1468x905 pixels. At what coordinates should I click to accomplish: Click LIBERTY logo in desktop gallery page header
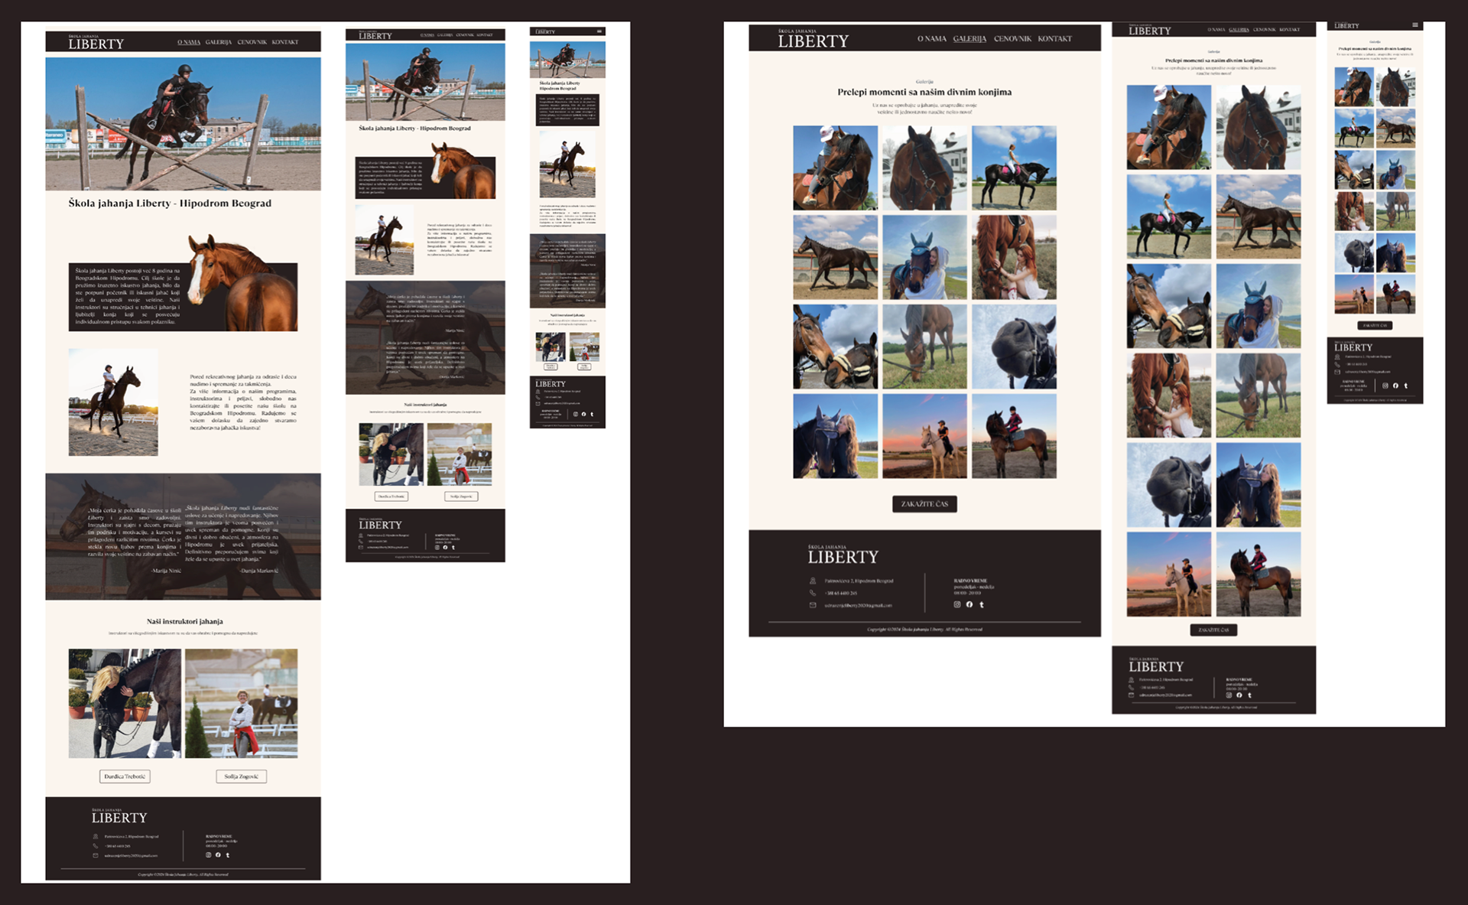pyautogui.click(x=813, y=41)
